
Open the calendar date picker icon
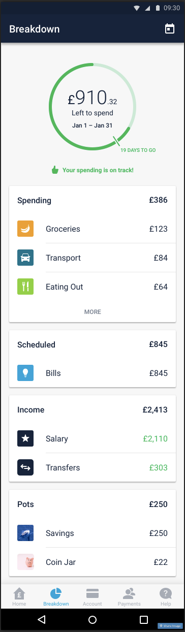(170, 29)
